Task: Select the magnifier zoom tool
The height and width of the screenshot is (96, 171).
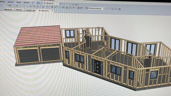Action: point(27,6)
